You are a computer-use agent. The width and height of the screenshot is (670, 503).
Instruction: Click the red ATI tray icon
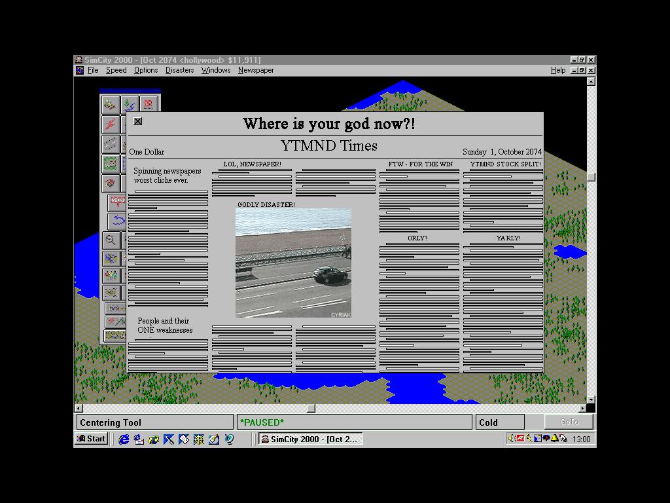(x=520, y=438)
